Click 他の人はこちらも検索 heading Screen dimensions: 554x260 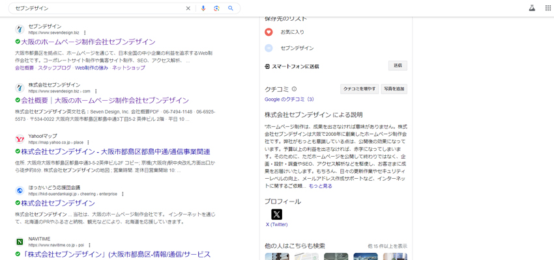(295, 246)
